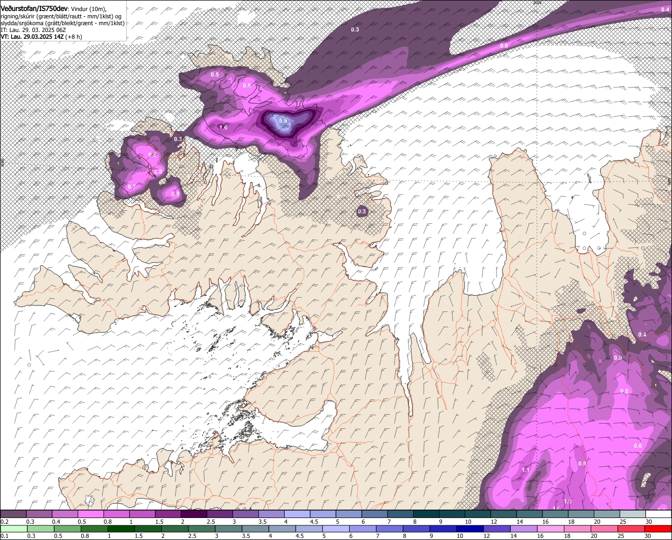Screen dimensions: 672x540
Task: Select upper legend swatch between 2 and 2.5
Action: tap(194, 514)
